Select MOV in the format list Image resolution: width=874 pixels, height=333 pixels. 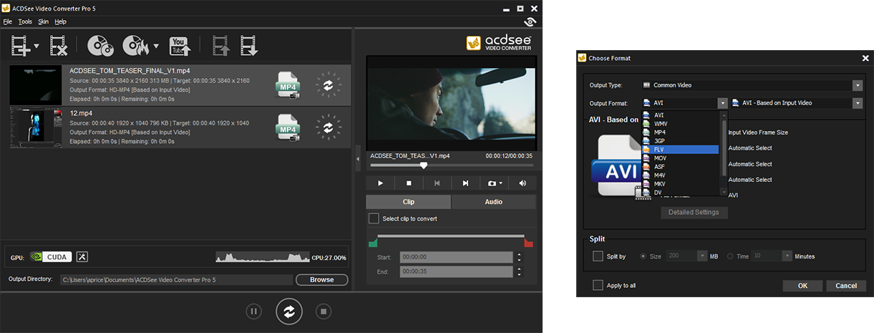(681, 158)
